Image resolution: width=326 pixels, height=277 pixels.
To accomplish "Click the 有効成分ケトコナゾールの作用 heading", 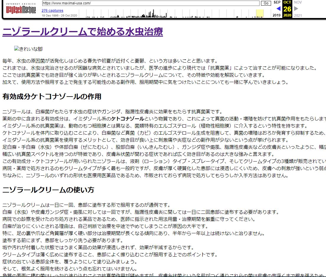I will point(52,97).
